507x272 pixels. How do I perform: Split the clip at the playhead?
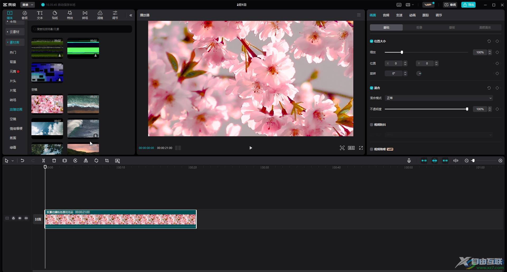tap(44, 161)
